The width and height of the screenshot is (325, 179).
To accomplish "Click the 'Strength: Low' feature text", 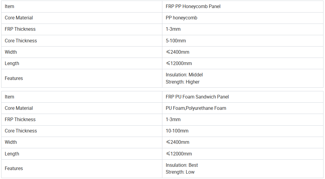I will tap(180, 172).
